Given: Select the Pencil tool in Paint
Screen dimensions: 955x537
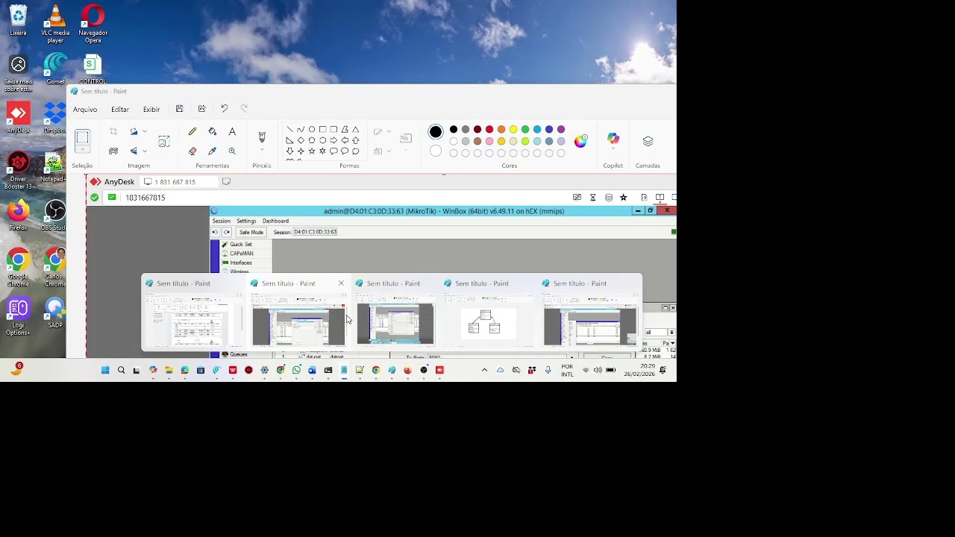Looking at the screenshot, I should click(x=192, y=131).
